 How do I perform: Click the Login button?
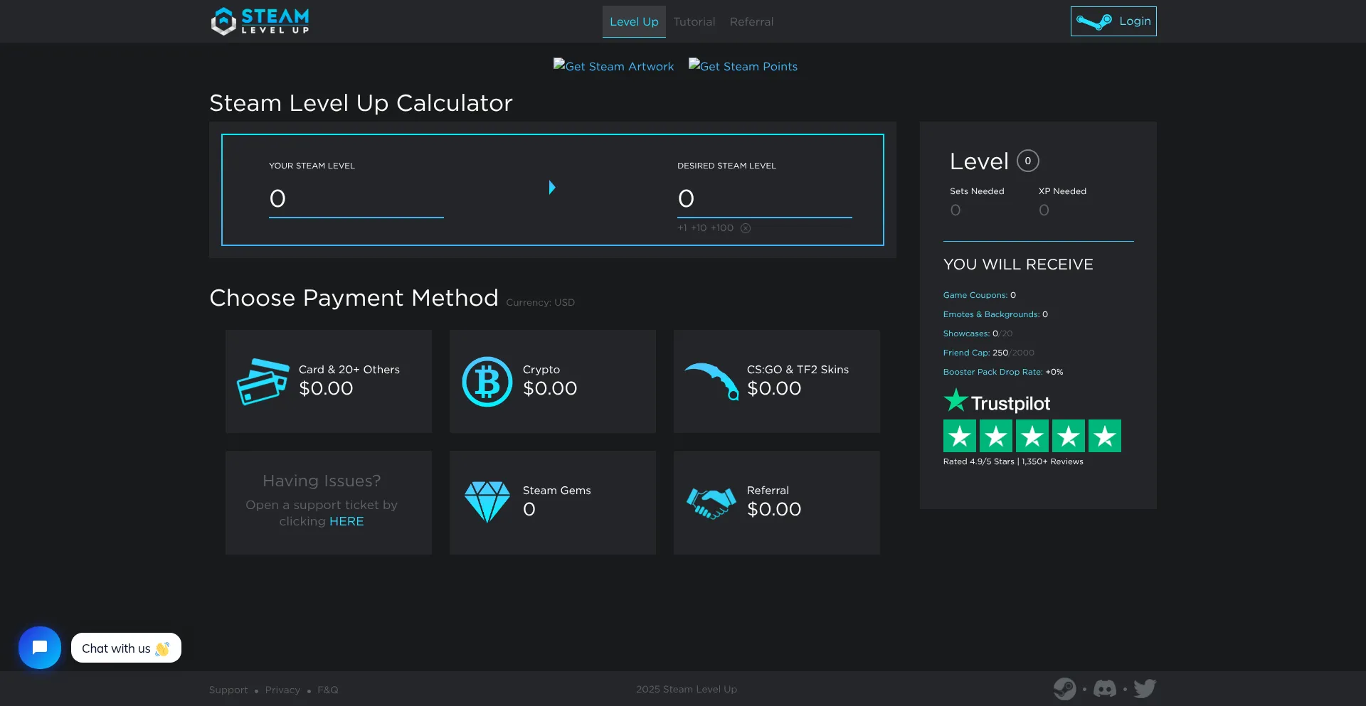1113,21
